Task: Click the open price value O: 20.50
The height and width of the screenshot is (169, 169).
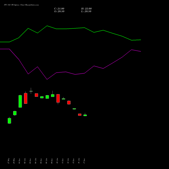Action: coord(59,11)
